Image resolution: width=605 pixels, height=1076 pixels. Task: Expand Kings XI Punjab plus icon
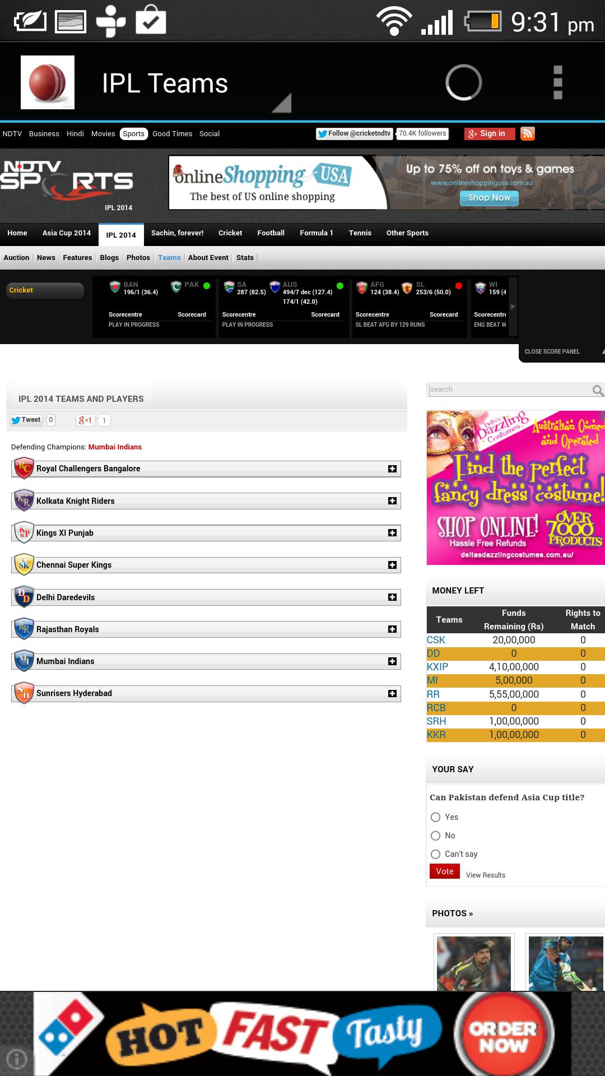392,533
